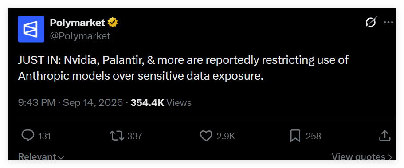
Task: Click the 131 replies count
Action: coord(44,136)
